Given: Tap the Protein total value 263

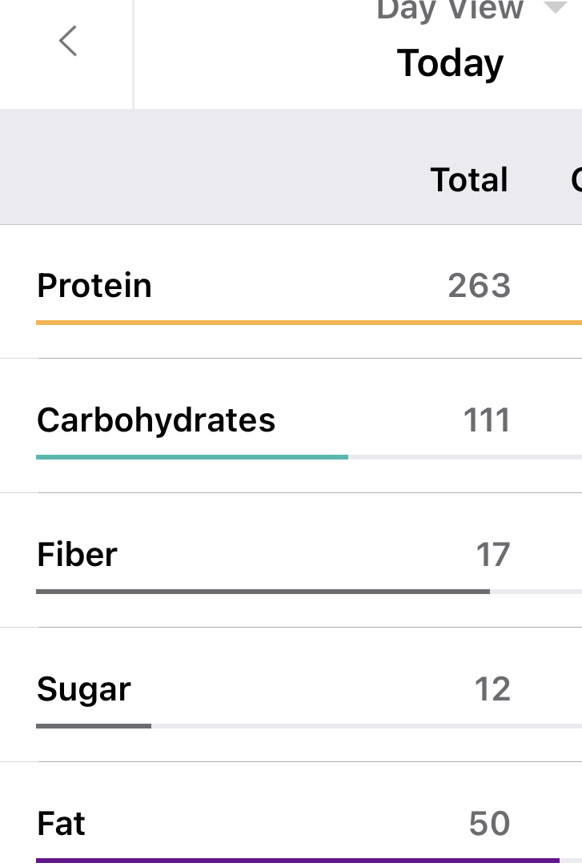Looking at the screenshot, I should (x=479, y=286).
